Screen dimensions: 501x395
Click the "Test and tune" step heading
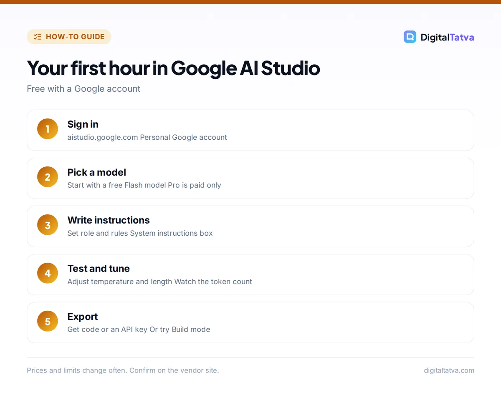[x=99, y=269]
